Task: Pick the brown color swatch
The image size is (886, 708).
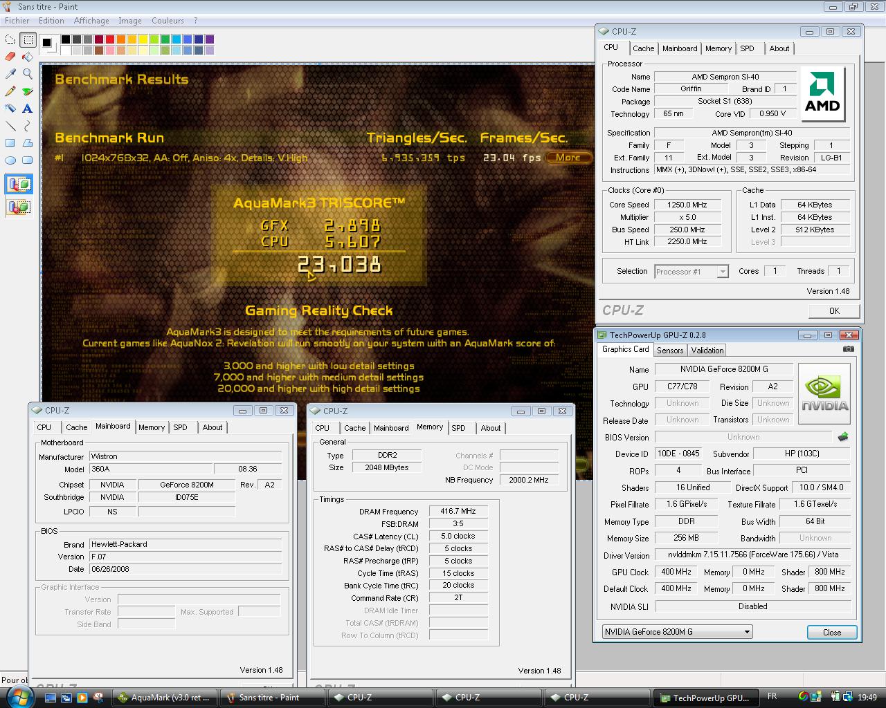Action: (x=98, y=50)
